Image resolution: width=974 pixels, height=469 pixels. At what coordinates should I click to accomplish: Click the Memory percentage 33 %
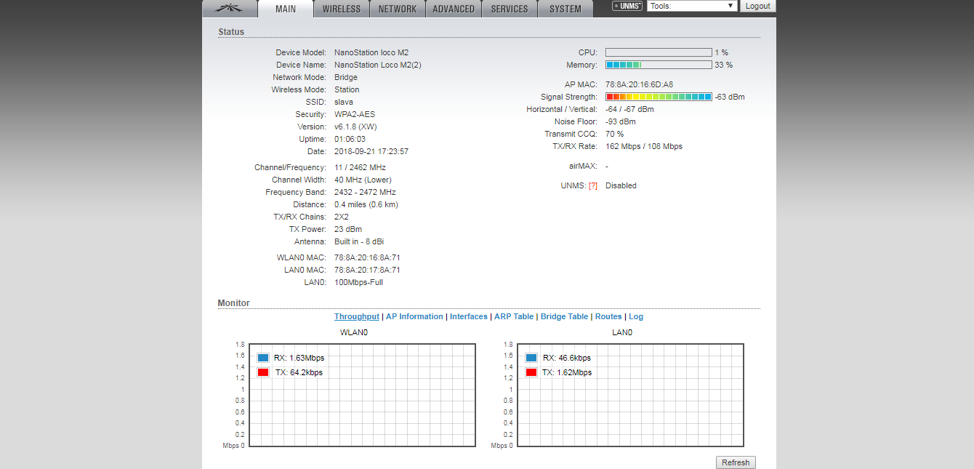723,65
